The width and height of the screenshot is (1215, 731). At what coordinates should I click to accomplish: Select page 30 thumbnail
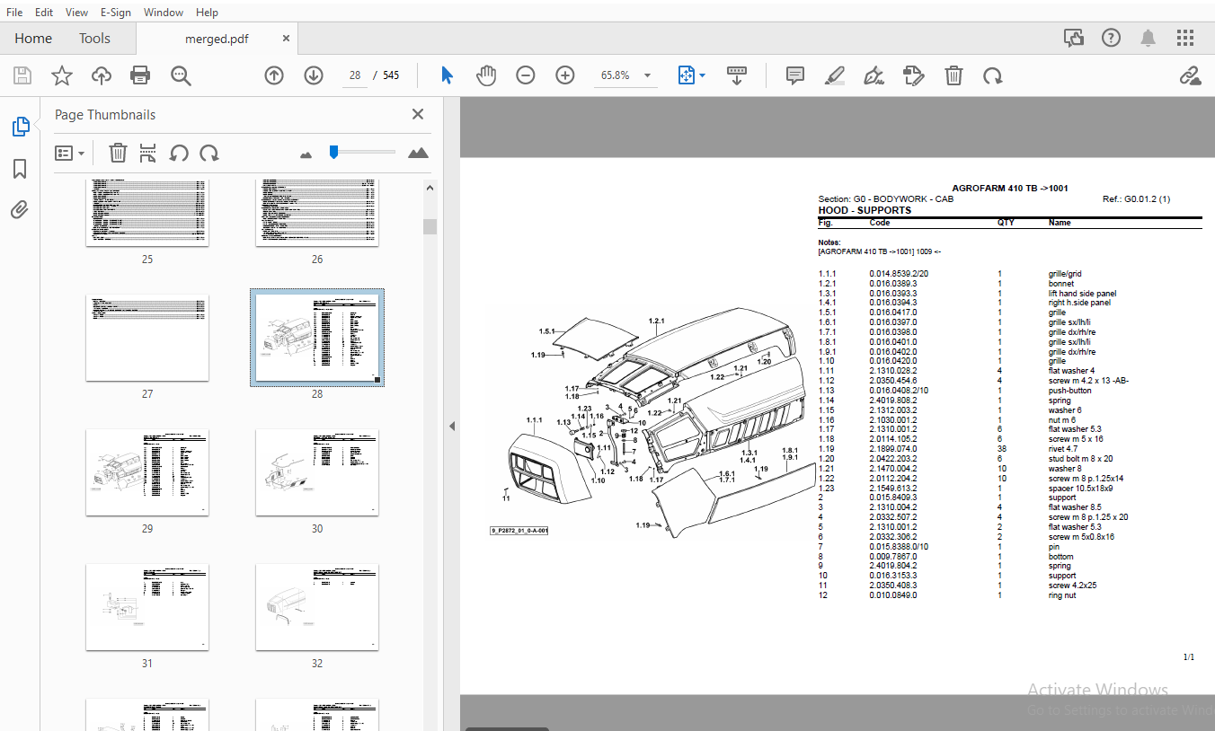[317, 472]
